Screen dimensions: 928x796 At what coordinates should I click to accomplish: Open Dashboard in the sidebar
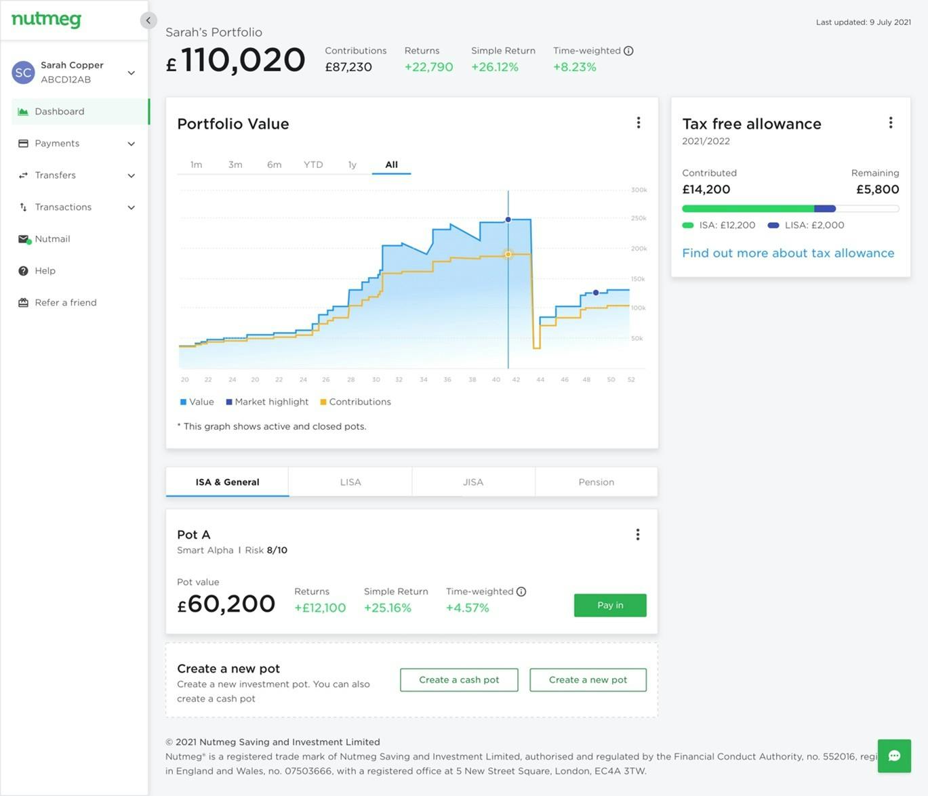(x=80, y=112)
